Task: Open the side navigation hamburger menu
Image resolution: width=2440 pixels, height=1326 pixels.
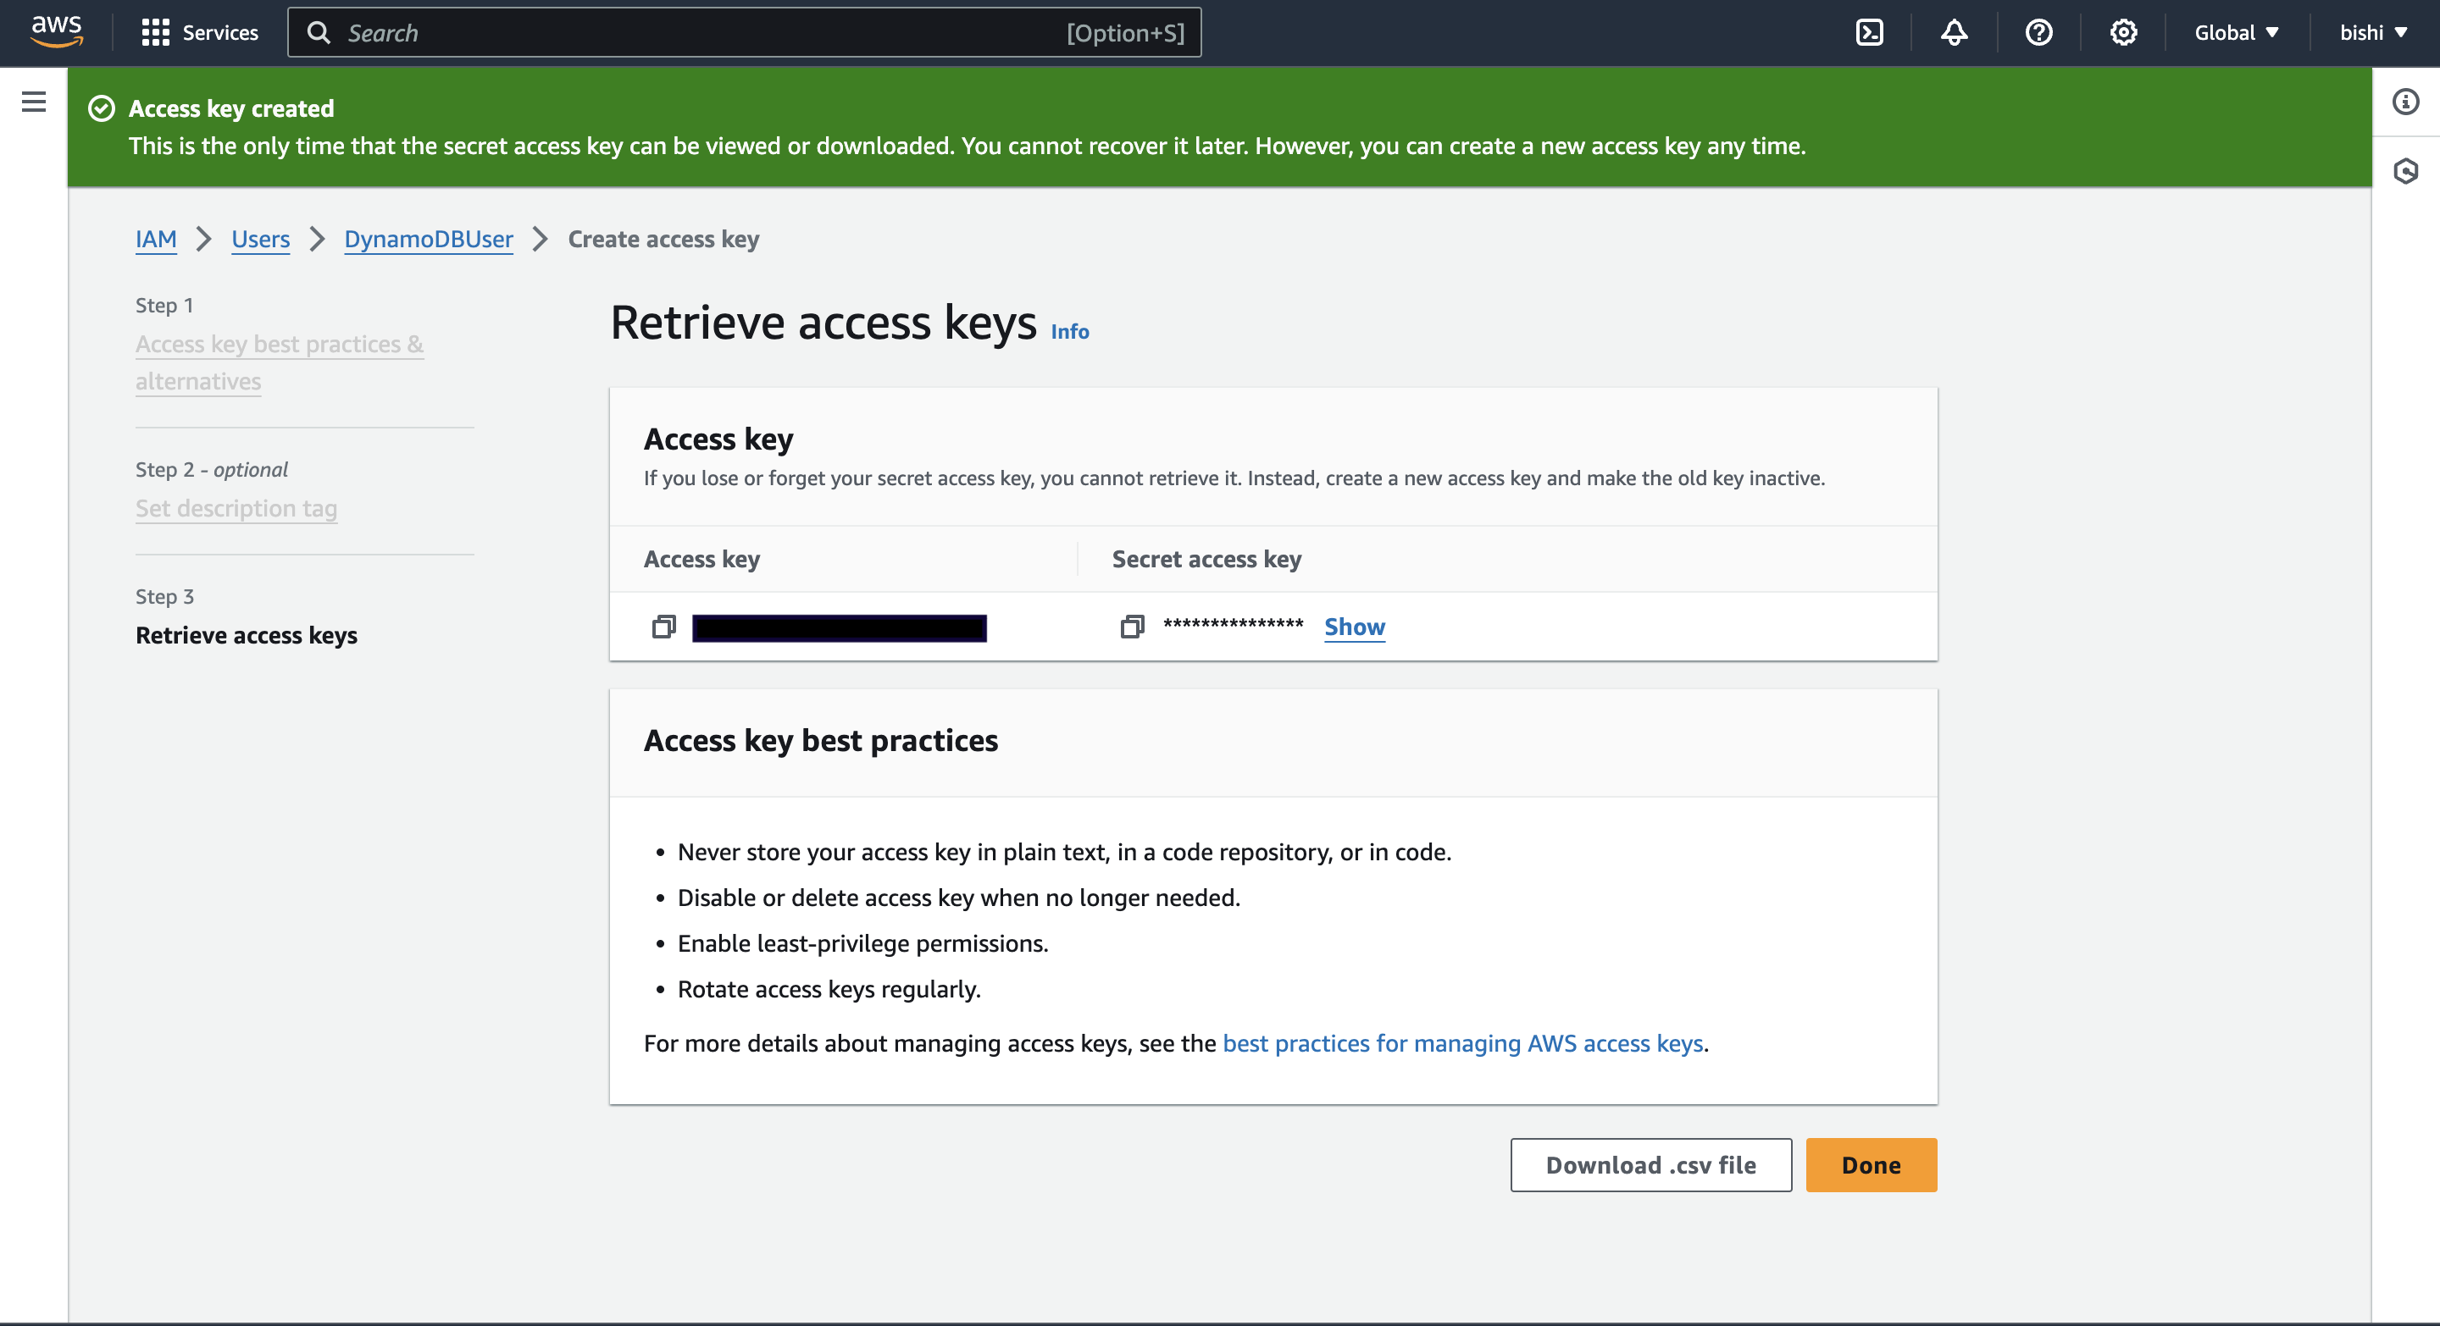Action: tap(34, 102)
